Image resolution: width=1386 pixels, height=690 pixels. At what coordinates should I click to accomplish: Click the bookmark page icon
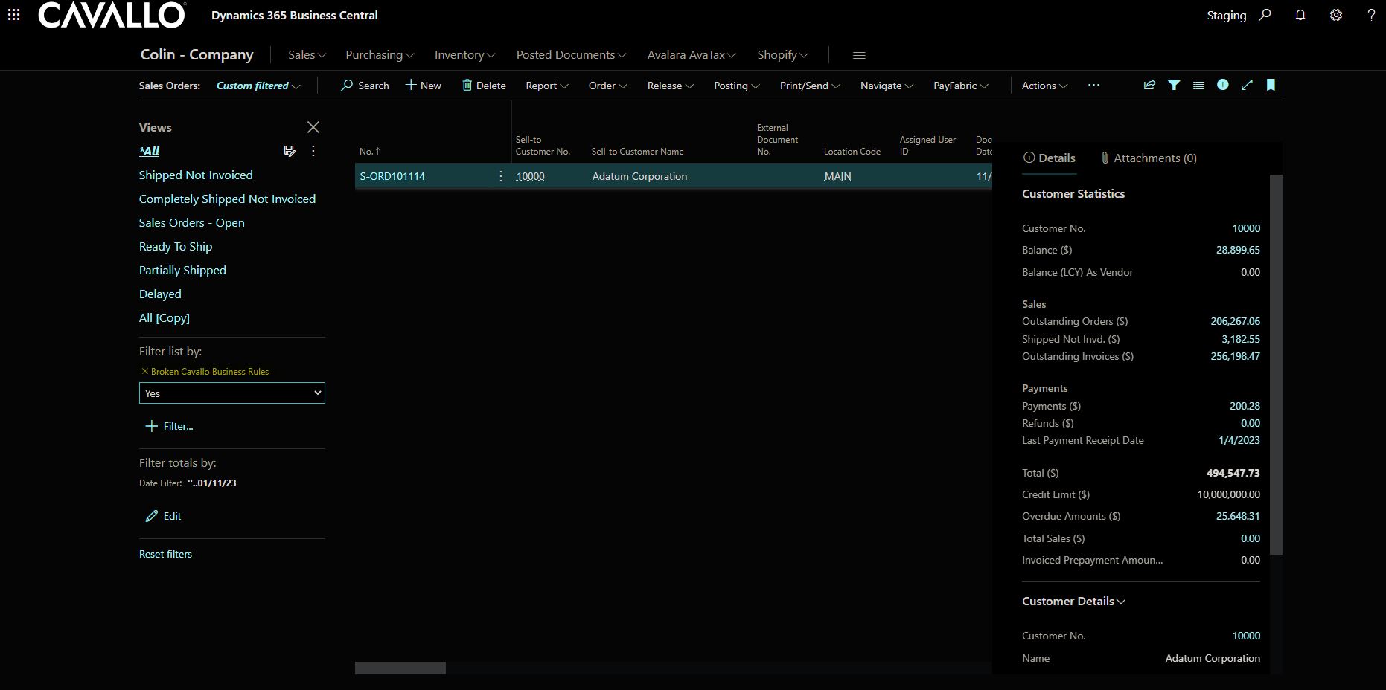click(1271, 86)
